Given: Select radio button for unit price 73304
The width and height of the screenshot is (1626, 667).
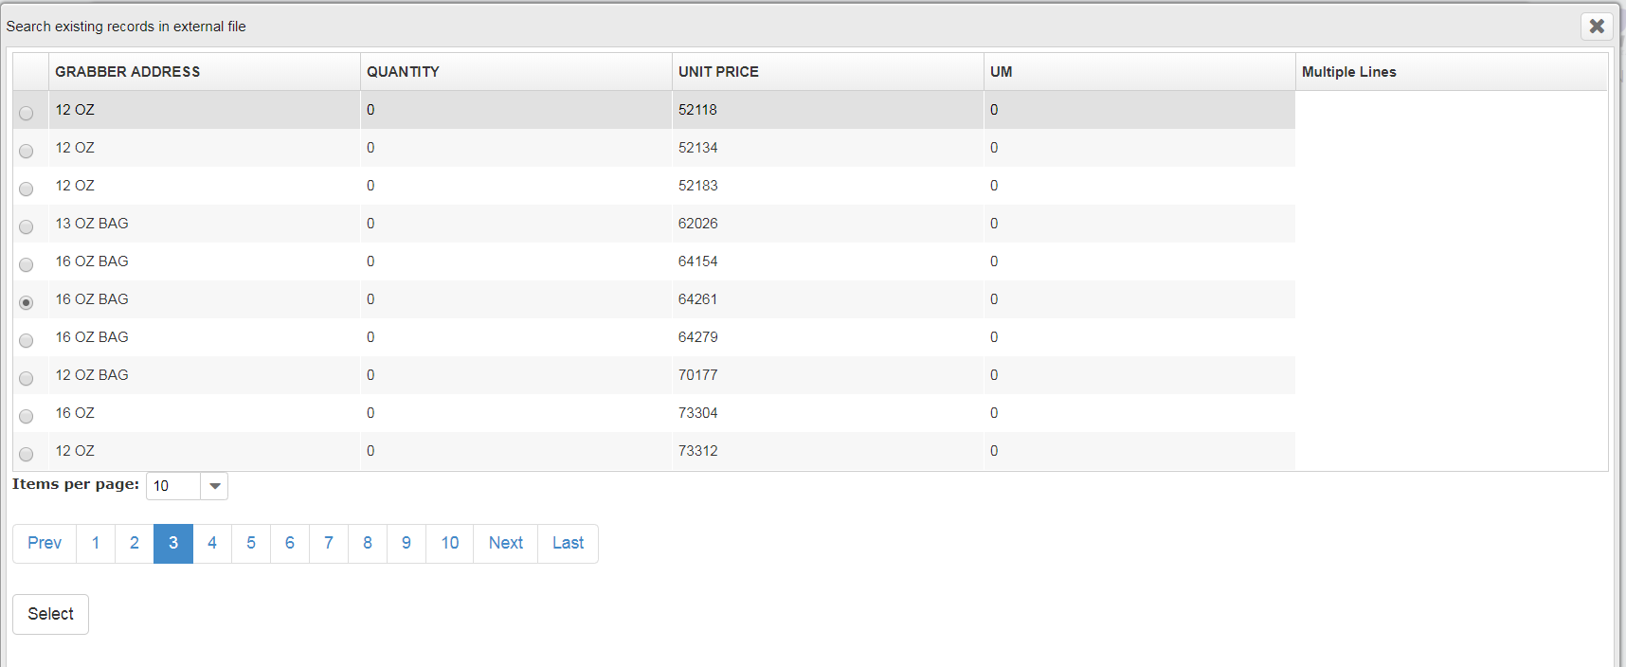Looking at the screenshot, I should point(27,416).
